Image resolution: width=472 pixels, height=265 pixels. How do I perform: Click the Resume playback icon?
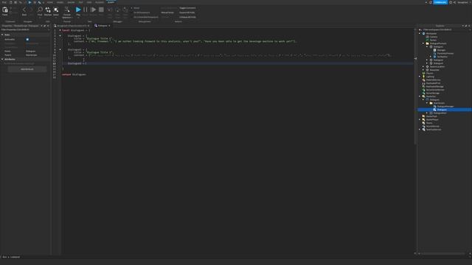tap(94, 10)
